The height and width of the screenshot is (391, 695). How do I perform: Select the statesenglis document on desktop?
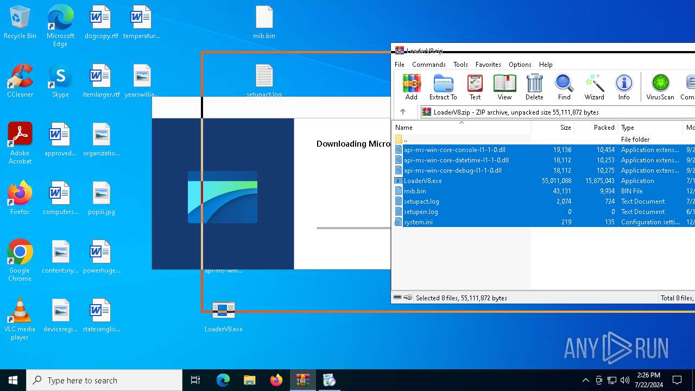101,316
